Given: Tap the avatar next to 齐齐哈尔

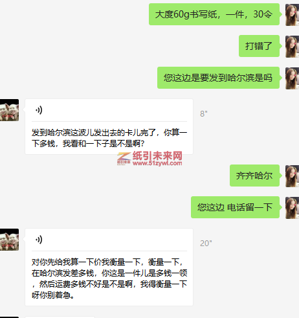Looking at the screenshot, I should [292, 176].
